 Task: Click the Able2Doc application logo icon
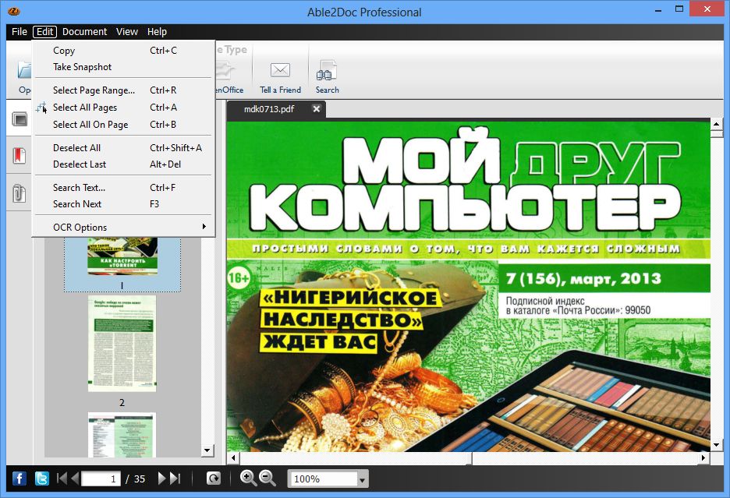point(14,11)
